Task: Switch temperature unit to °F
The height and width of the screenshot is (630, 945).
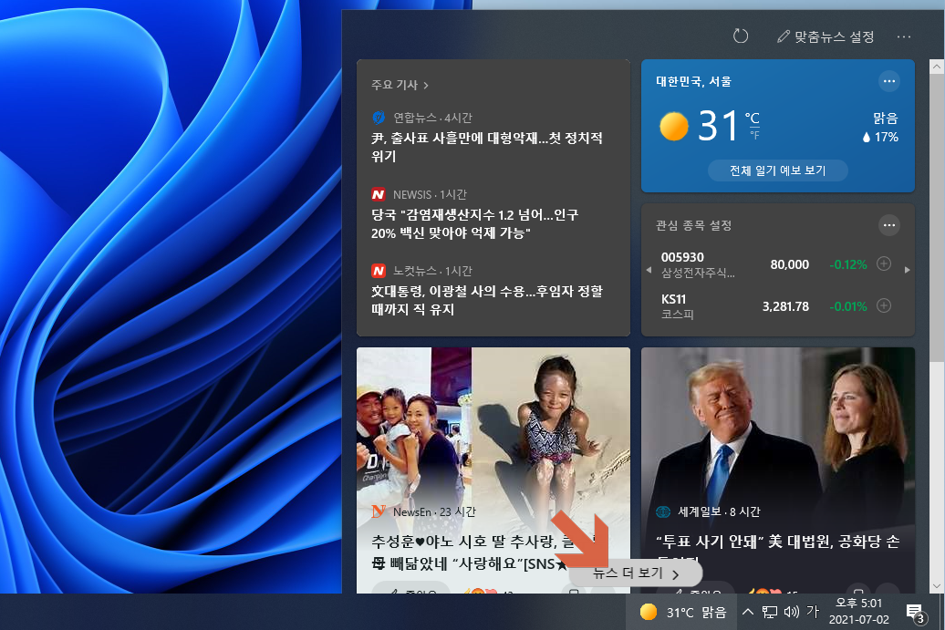Action: point(754,136)
